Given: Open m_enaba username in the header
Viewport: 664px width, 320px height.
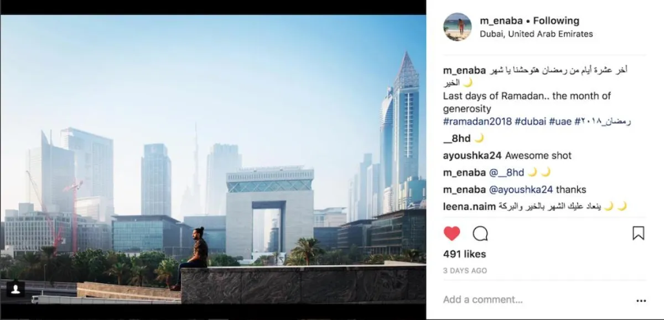Looking at the screenshot, I should point(501,21).
